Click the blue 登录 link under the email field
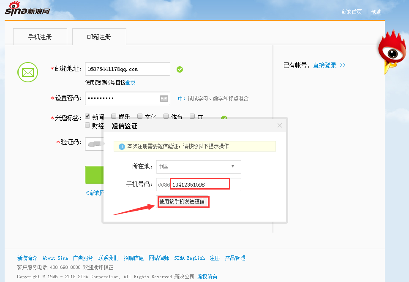Screen dimensions: 409x282 coord(131,82)
